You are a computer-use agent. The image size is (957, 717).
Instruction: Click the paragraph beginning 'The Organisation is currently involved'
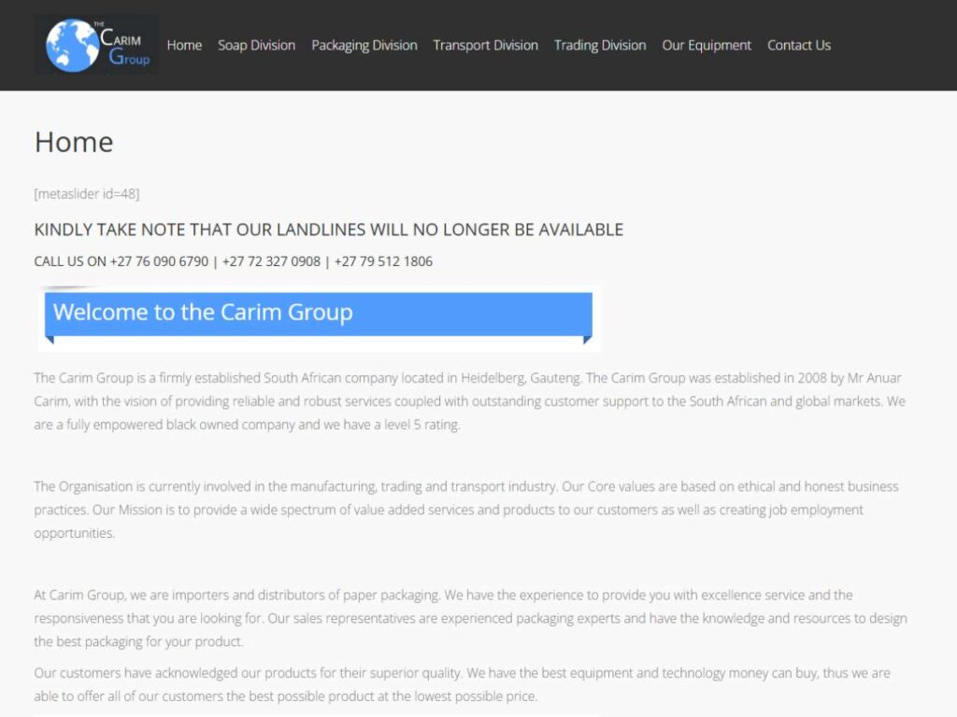tap(466, 510)
